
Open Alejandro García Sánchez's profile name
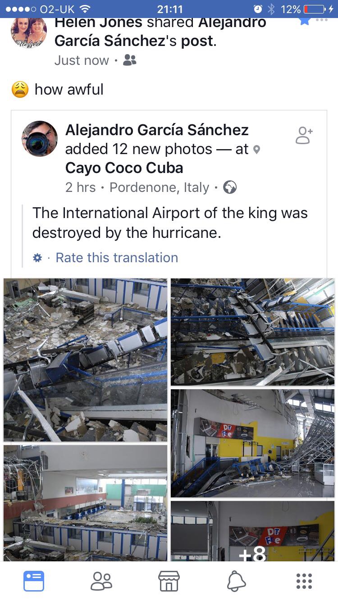pos(157,130)
